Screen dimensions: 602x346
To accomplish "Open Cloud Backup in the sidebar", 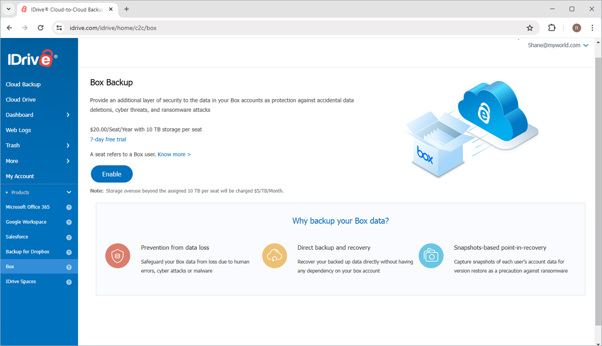I will coord(23,84).
